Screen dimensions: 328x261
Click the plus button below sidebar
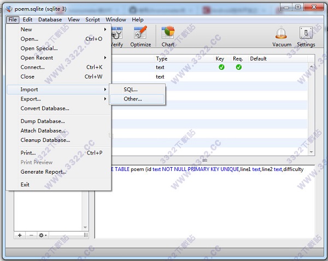[20, 235]
